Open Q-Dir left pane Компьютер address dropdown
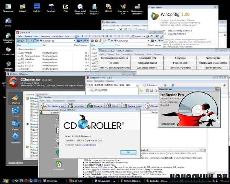The height and width of the screenshot is (184, 230). (74, 41)
